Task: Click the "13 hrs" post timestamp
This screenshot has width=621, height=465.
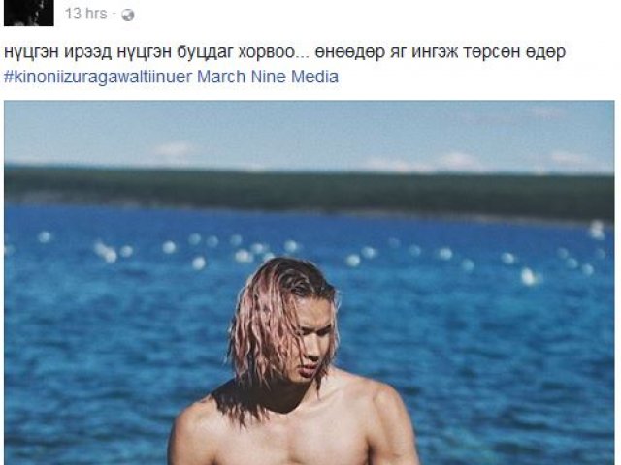Action: point(86,14)
